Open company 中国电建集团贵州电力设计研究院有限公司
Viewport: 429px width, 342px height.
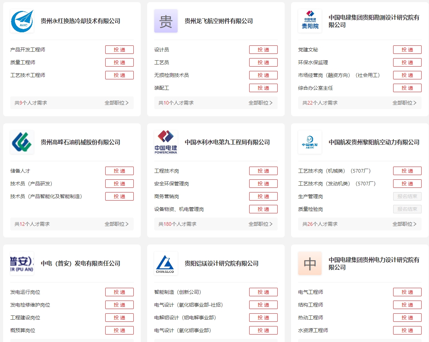point(374,264)
